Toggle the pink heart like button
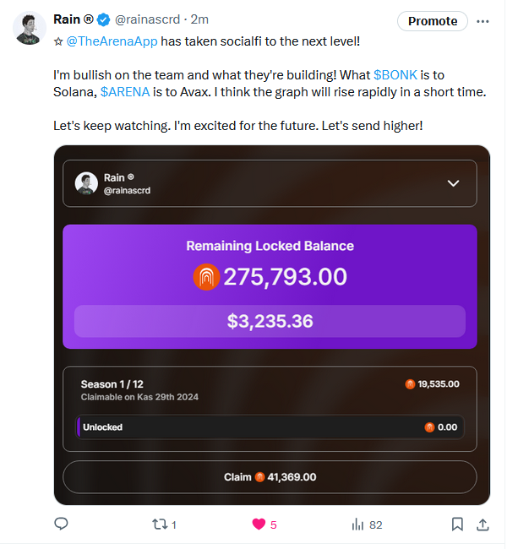This screenshot has height=549, width=518. pos(259,525)
